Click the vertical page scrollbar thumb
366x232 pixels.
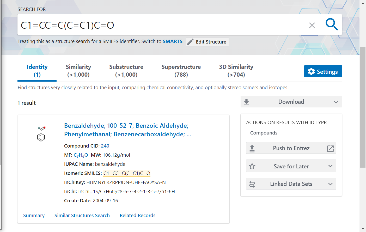(363, 107)
